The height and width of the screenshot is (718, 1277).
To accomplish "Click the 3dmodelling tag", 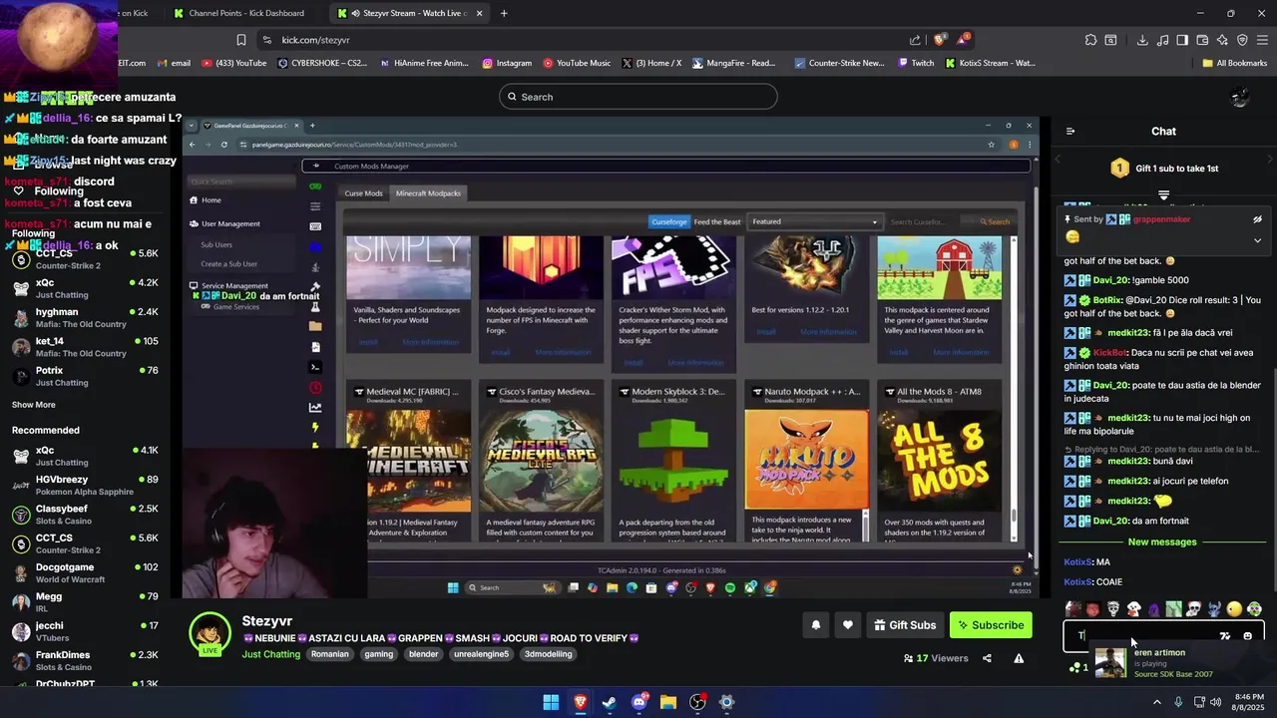I will (548, 654).
